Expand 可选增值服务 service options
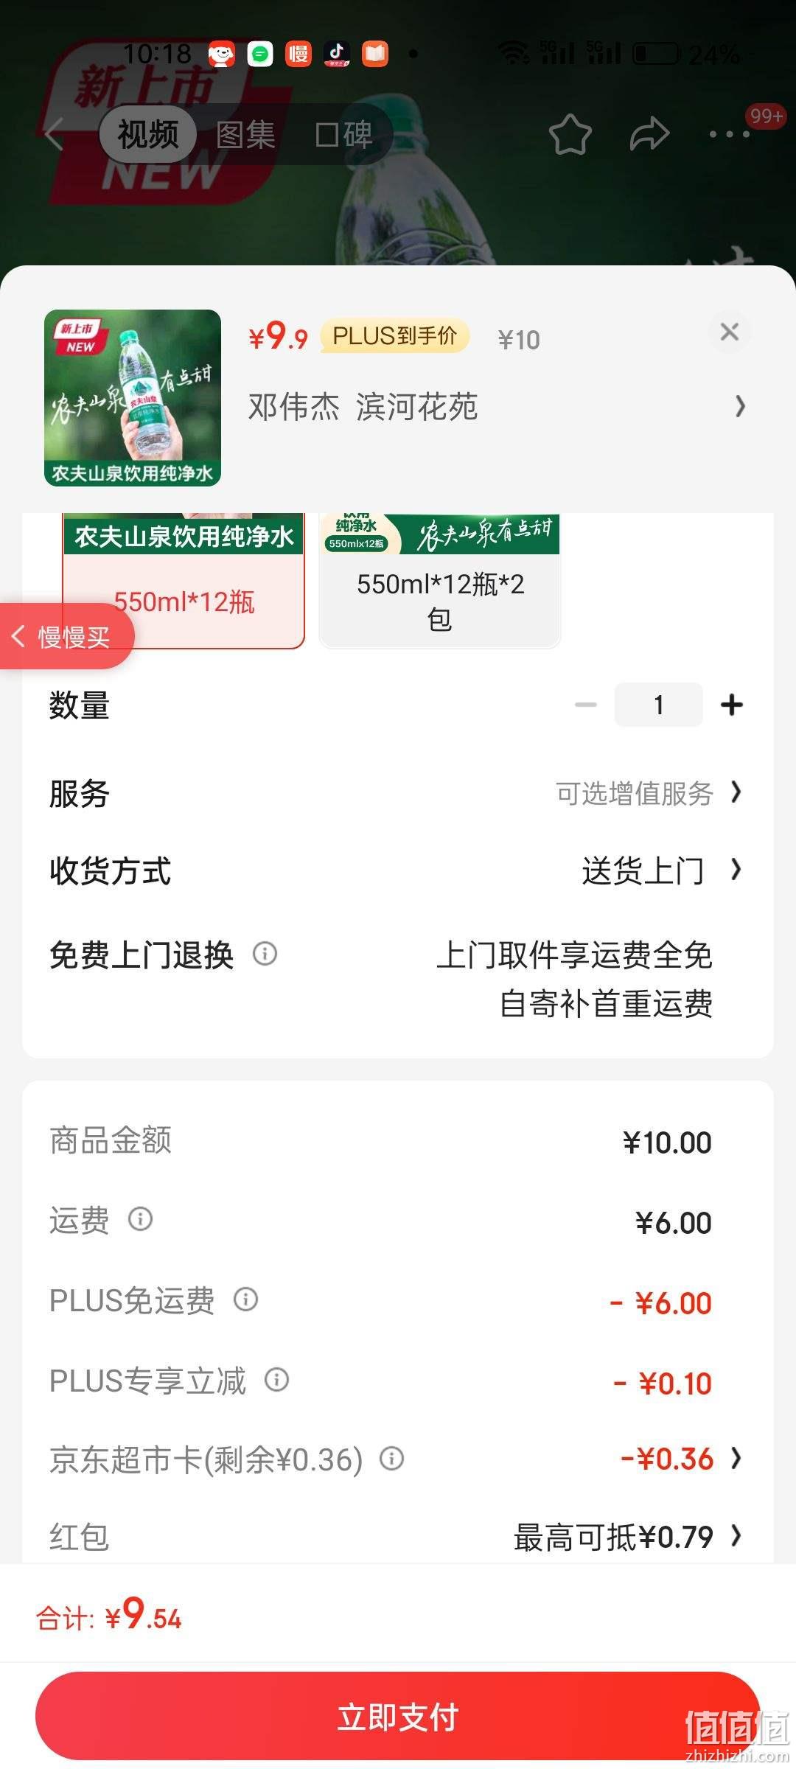 (649, 794)
